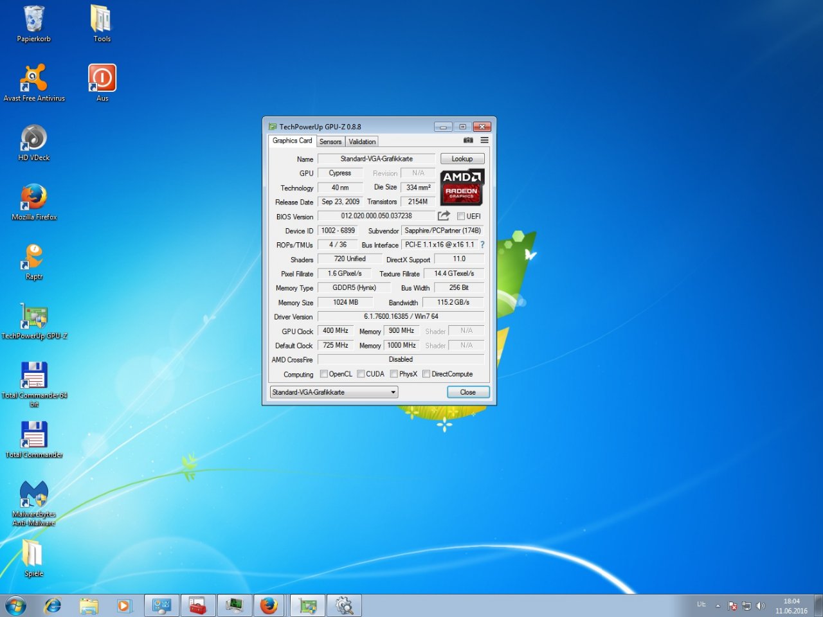Click the Default Clock value 725 MHz
The image size is (823, 617).
tap(336, 345)
